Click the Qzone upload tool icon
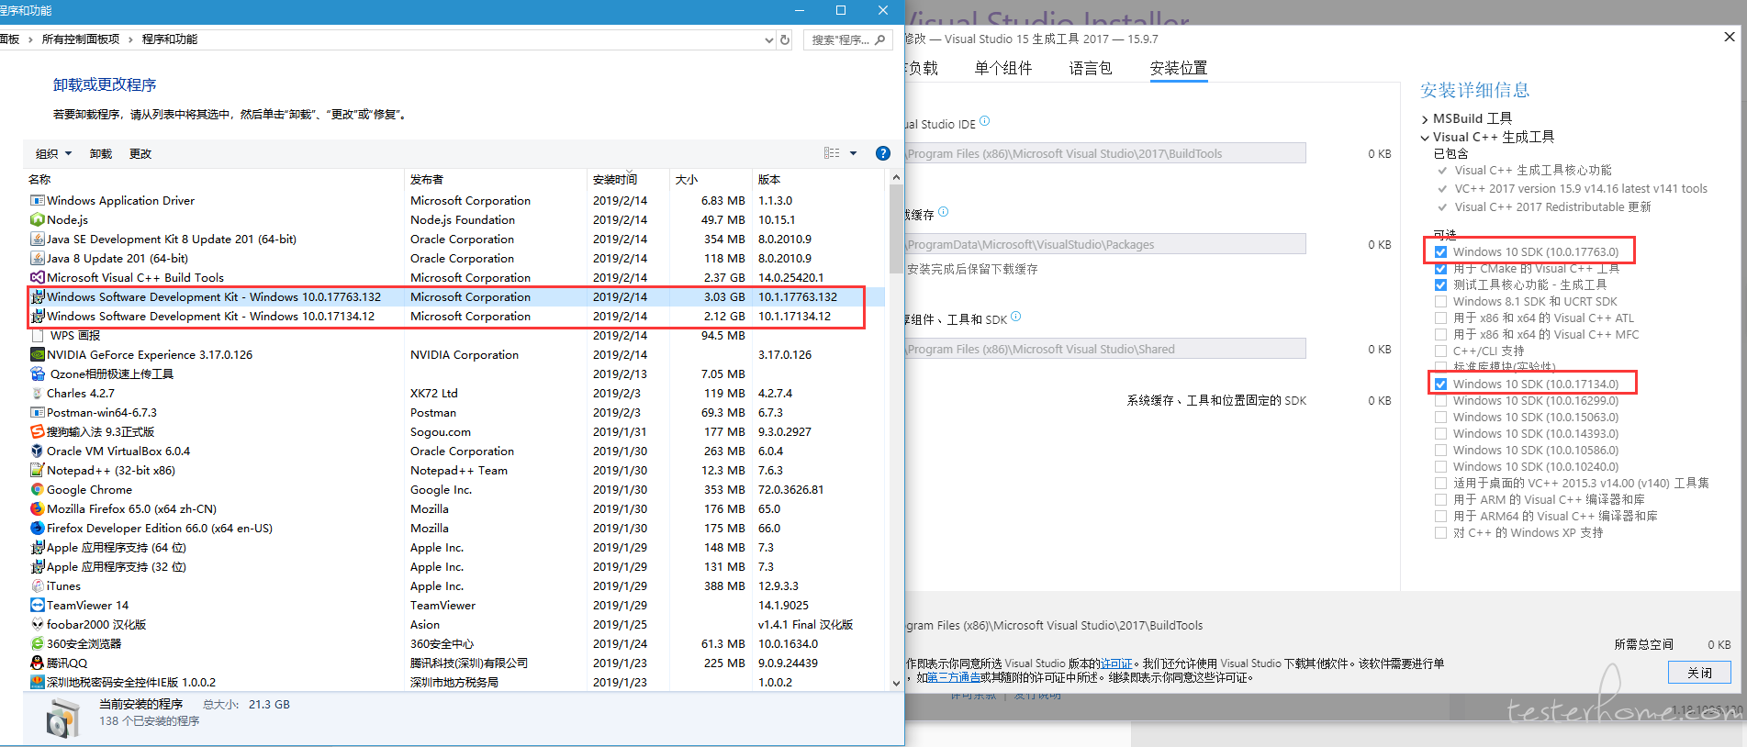Viewport: 1747px width, 747px height. coord(38,373)
